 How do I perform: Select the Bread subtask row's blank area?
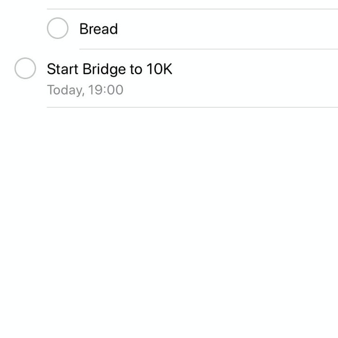[225, 29]
